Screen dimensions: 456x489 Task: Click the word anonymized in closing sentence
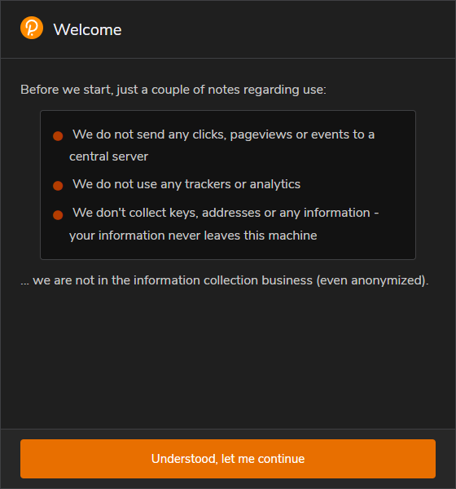[388, 280]
